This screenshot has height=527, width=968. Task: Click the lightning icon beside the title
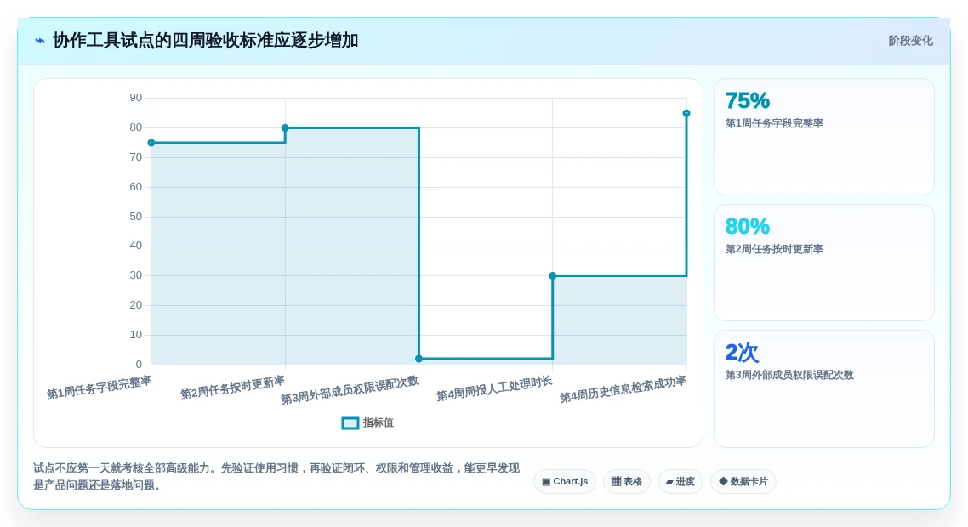40,41
